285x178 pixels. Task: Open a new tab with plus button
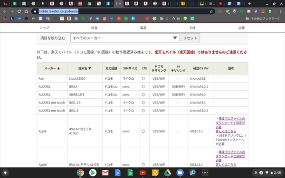pyautogui.click(x=249, y=4)
